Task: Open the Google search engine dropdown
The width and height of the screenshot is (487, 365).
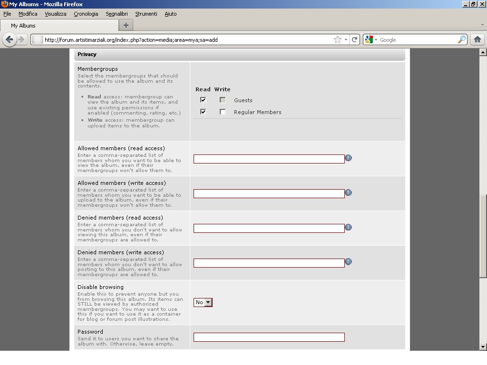Action: pyautogui.click(x=371, y=40)
